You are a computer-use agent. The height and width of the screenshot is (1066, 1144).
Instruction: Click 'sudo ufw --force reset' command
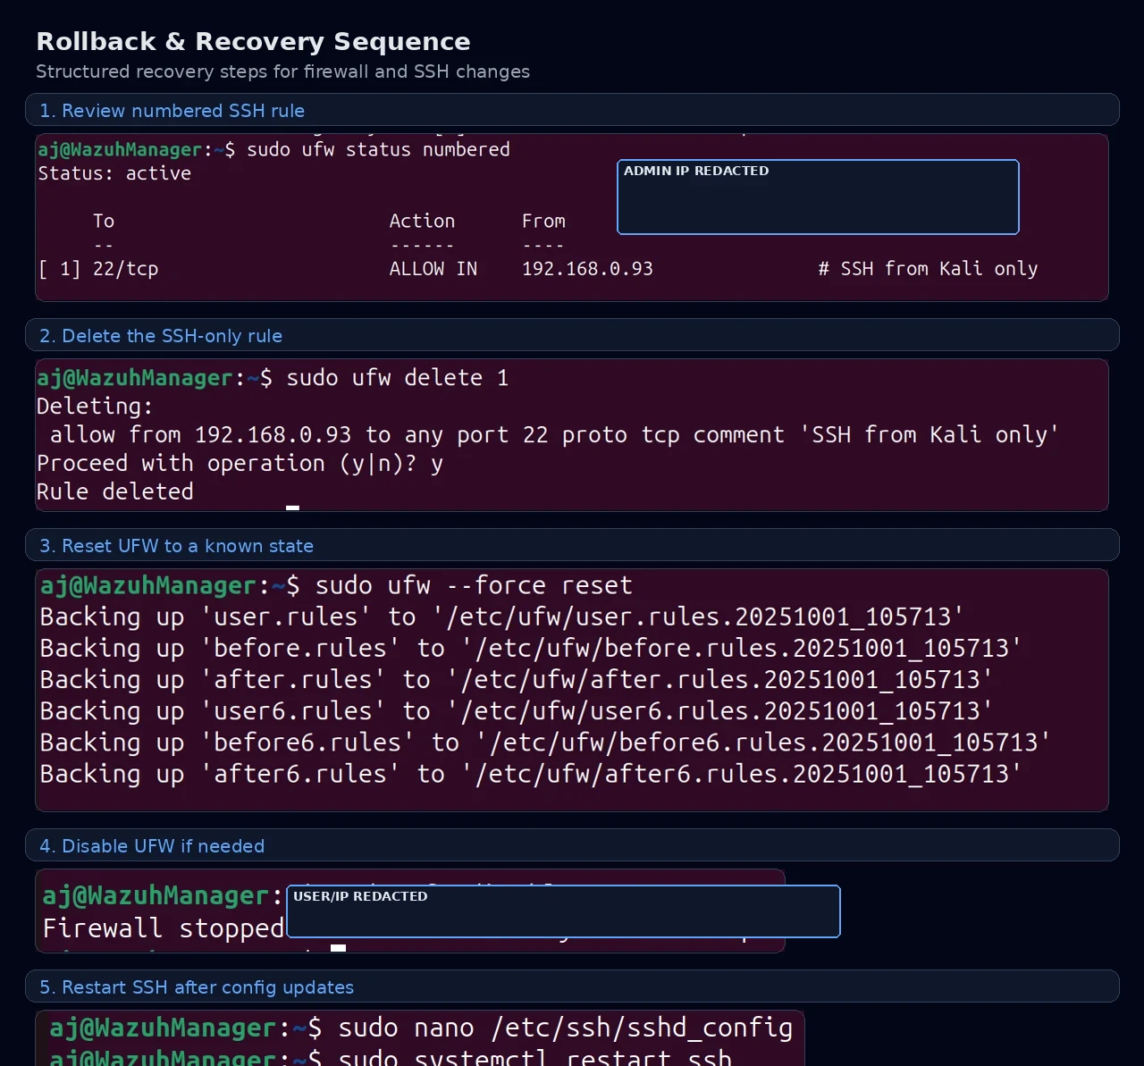[474, 586]
